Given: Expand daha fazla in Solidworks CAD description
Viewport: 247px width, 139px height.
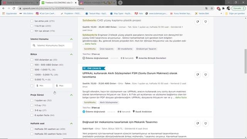Looking at the screenshot, I should 90,44.
